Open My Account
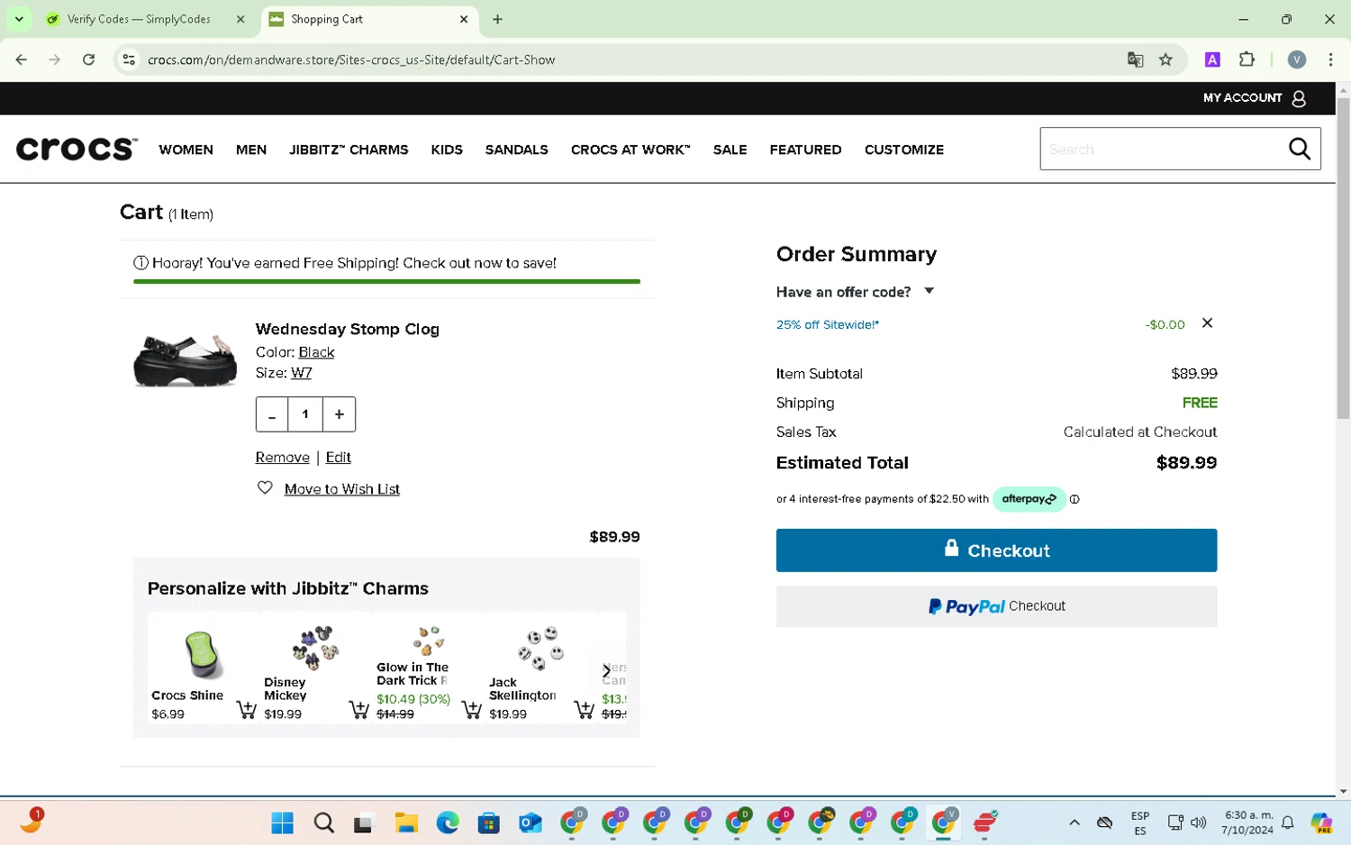 pos(1255,98)
